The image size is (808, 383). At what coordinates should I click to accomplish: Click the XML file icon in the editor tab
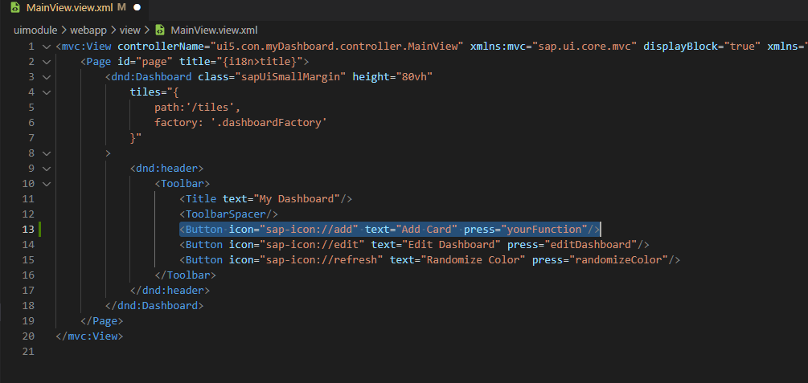click(16, 7)
